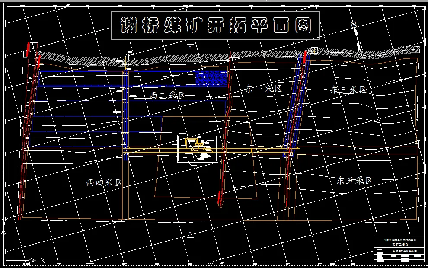Image resolution: width=428 pixels, height=268 pixels.
Task: Select the 东三采区 label
Action: [348, 89]
